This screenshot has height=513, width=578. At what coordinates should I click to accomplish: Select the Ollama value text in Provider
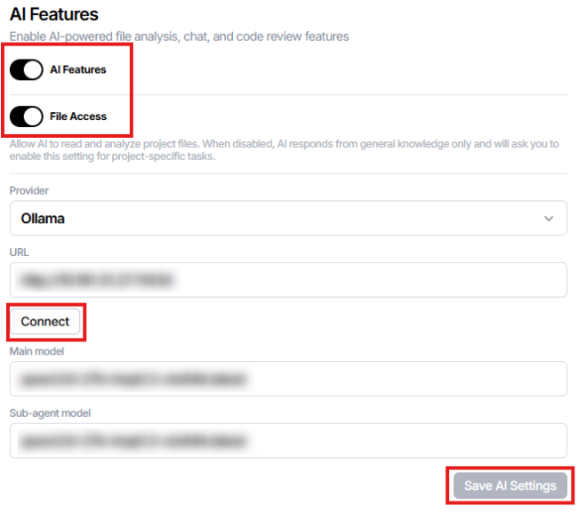(43, 219)
